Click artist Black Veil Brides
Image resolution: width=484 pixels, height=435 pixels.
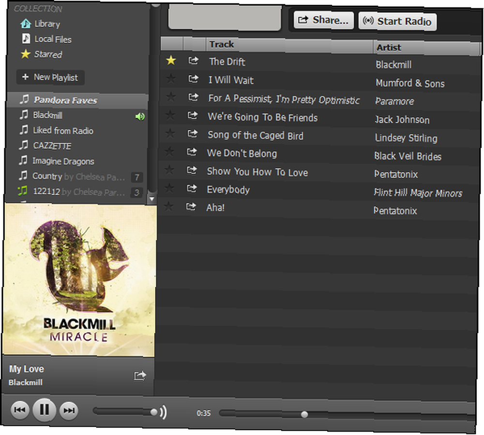tap(408, 156)
